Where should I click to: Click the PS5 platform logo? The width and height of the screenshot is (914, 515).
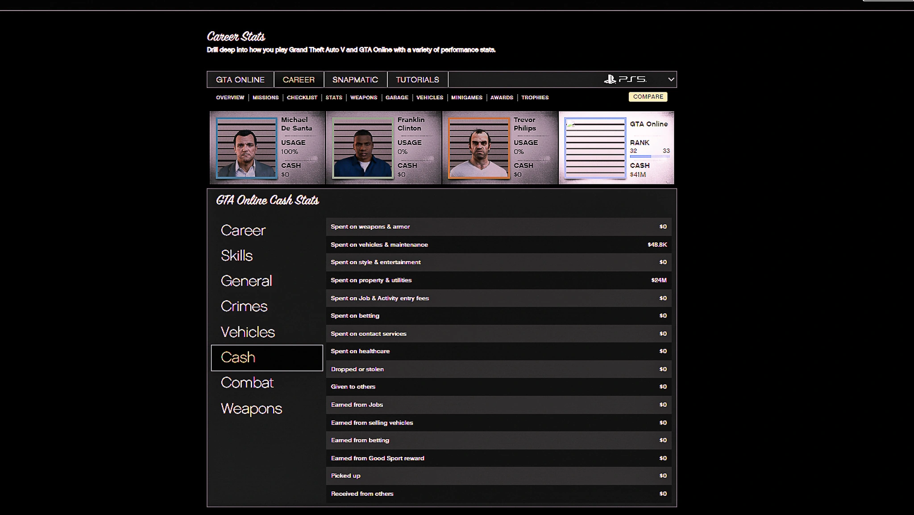pos(625,79)
